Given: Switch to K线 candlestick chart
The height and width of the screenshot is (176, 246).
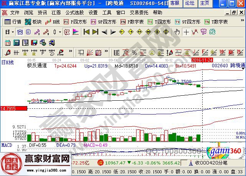Looking at the screenshot, I should (53, 22).
